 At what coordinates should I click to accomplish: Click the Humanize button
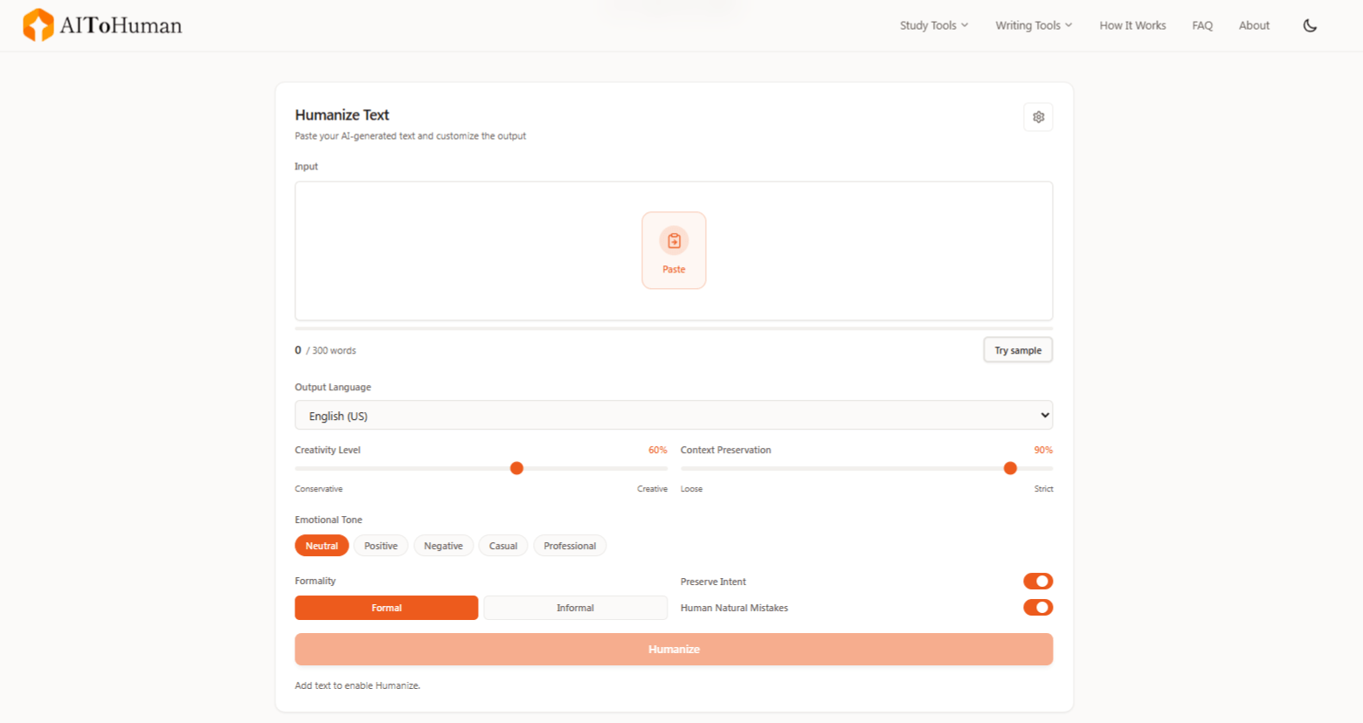(x=674, y=650)
